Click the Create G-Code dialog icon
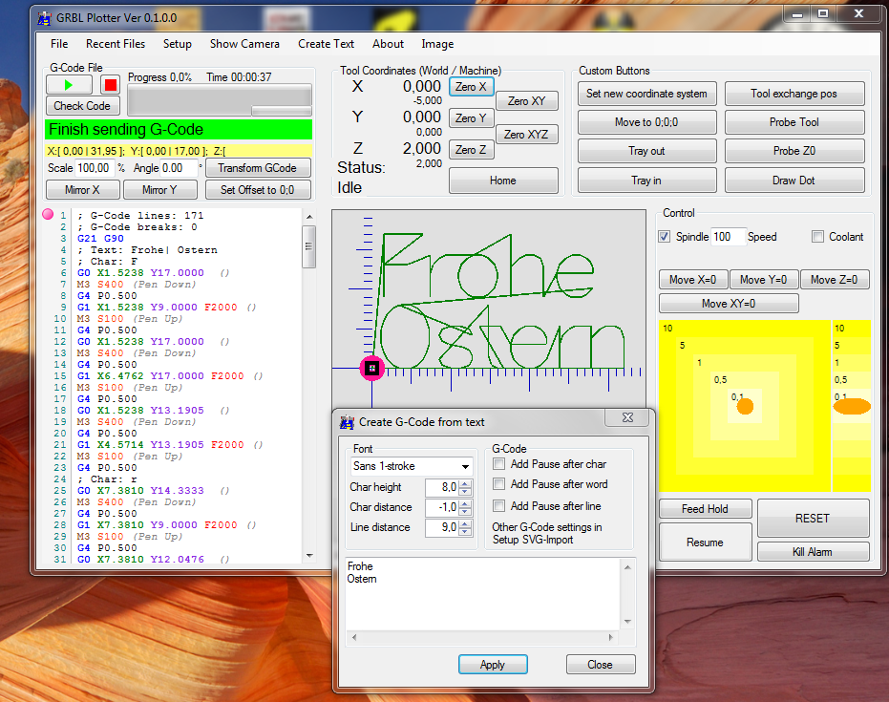Screen dimensions: 889x702 point(347,421)
